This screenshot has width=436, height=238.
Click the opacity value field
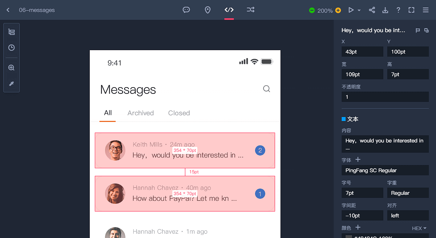[x=385, y=97]
